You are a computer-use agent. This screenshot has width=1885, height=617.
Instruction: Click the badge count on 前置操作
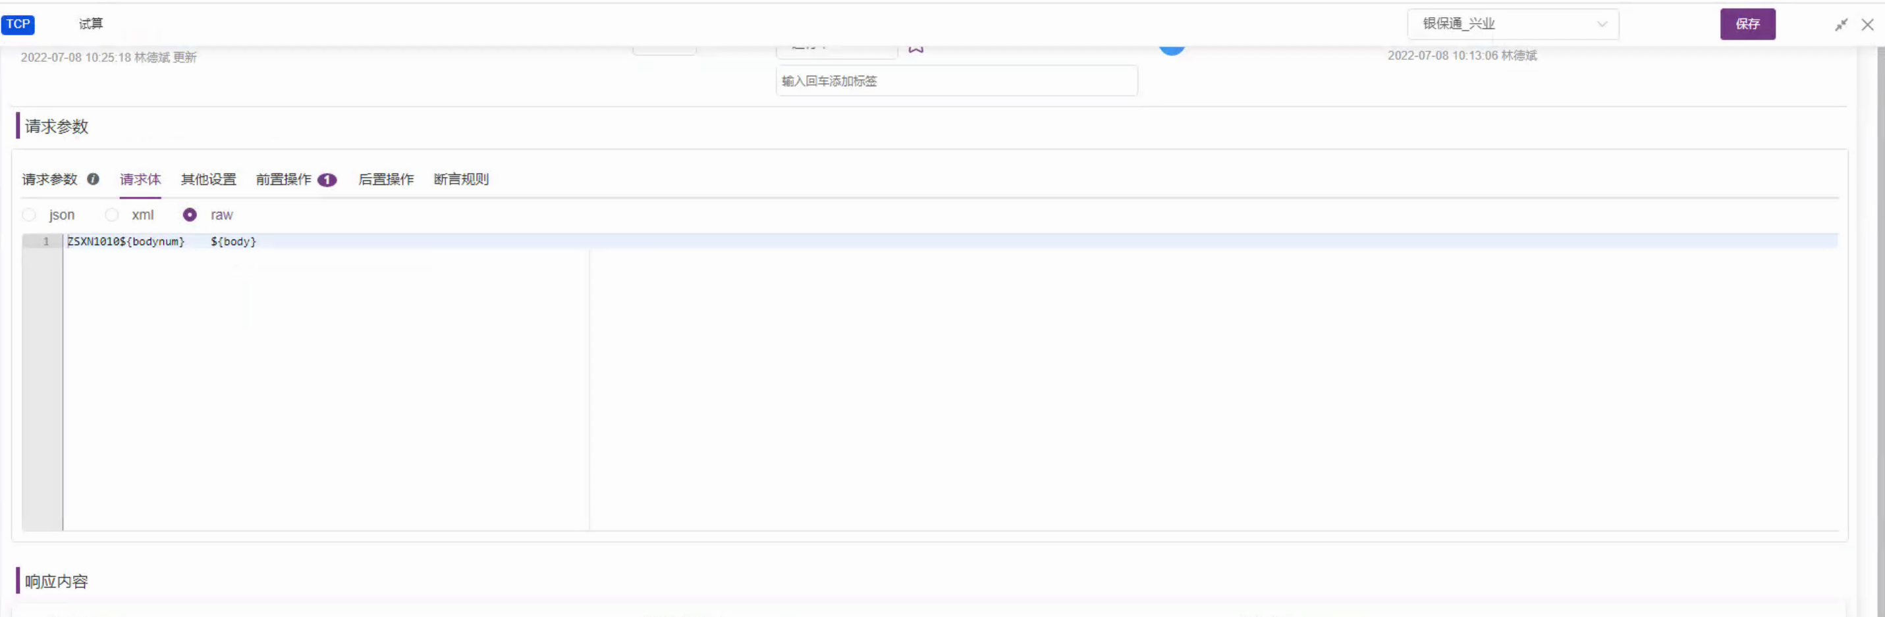tap(327, 180)
